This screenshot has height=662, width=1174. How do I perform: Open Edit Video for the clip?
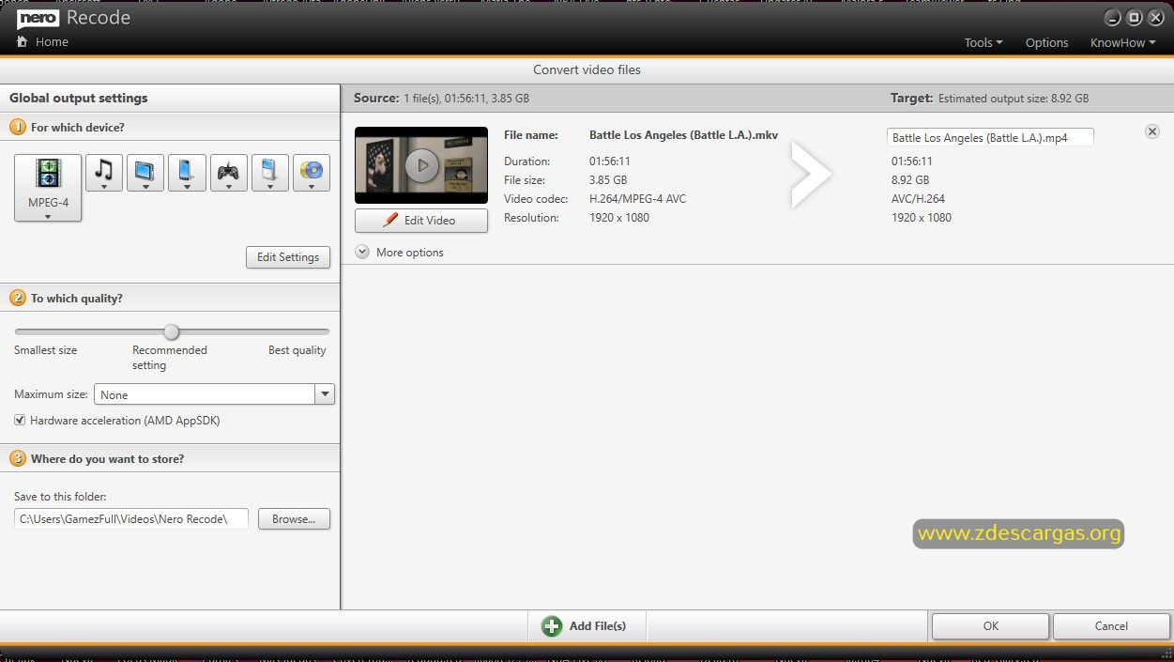tap(421, 221)
